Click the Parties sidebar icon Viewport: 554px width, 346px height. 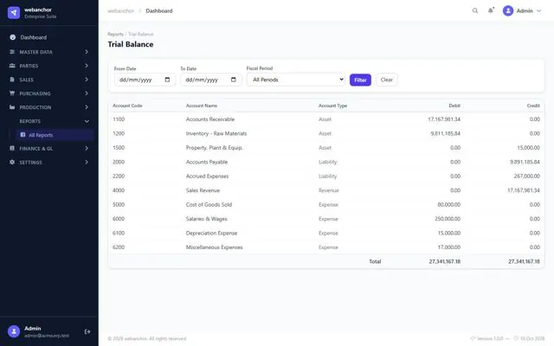[12, 66]
